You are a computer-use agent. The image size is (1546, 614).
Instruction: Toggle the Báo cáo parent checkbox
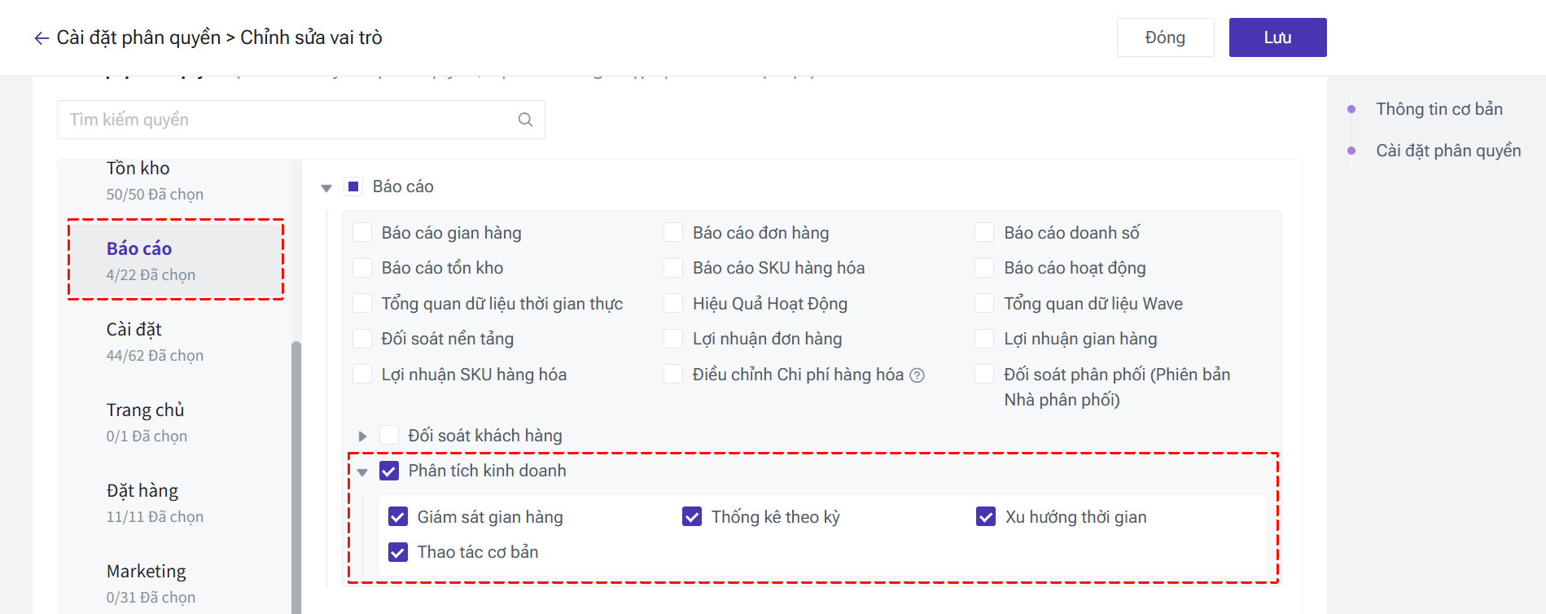pyautogui.click(x=353, y=186)
